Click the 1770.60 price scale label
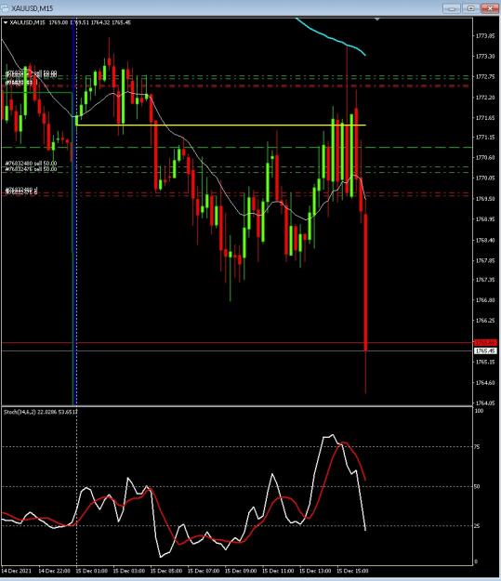501x581 pixels. (x=485, y=158)
